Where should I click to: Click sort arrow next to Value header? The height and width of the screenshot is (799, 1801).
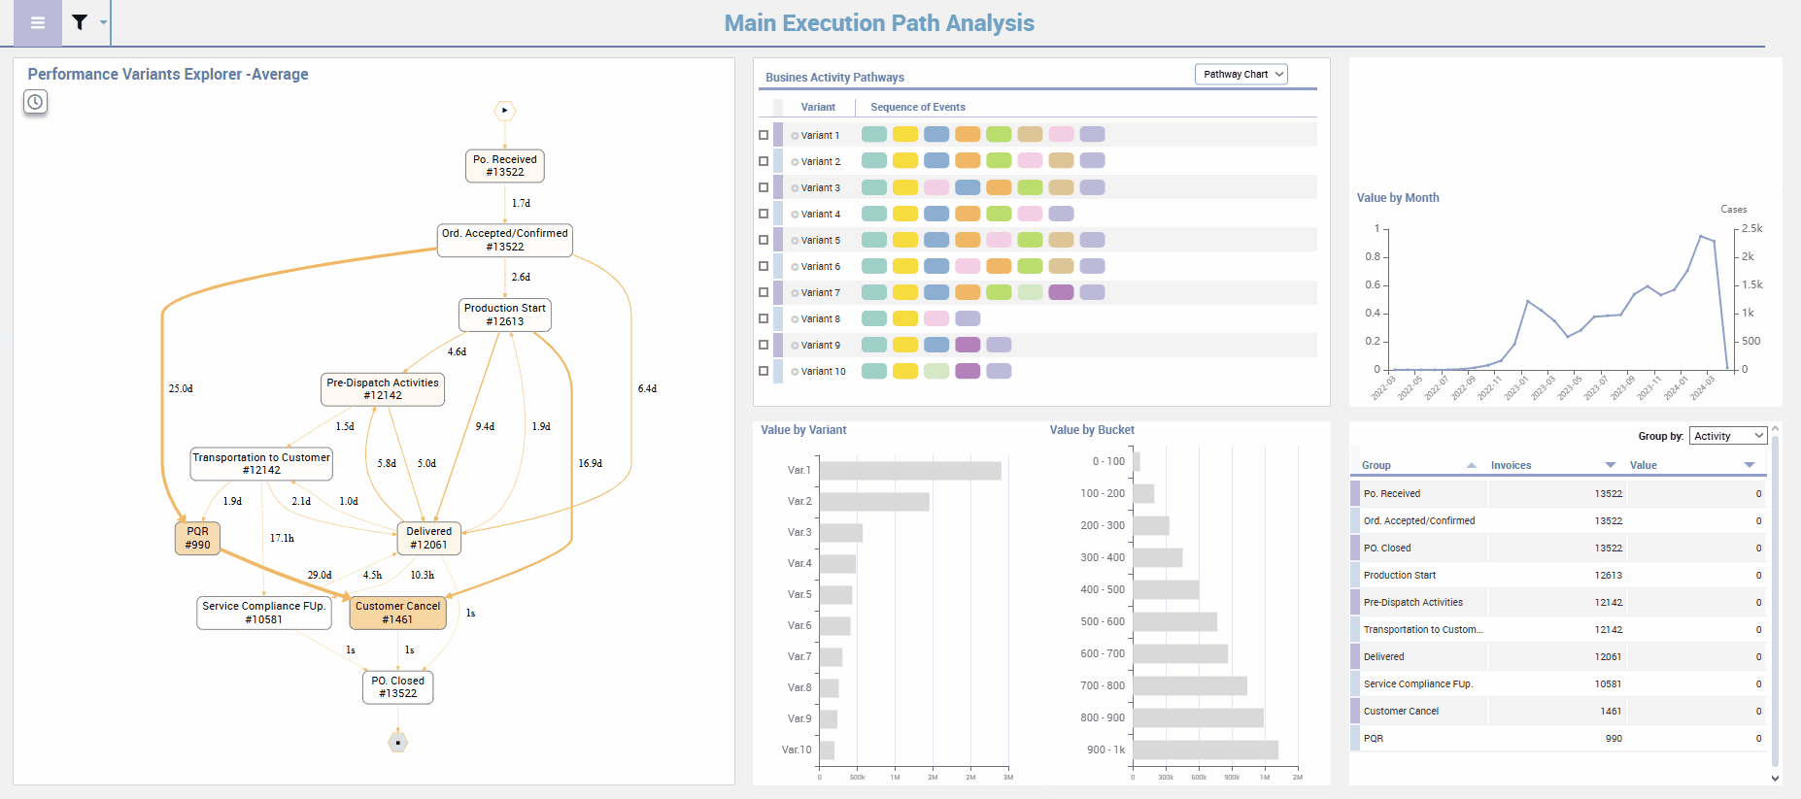click(x=1750, y=465)
